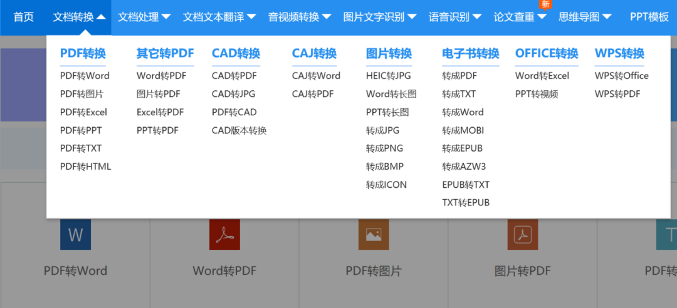The height and width of the screenshot is (308, 677).
Task: Open Word转Excel under OFFICE转换
Action: point(542,76)
